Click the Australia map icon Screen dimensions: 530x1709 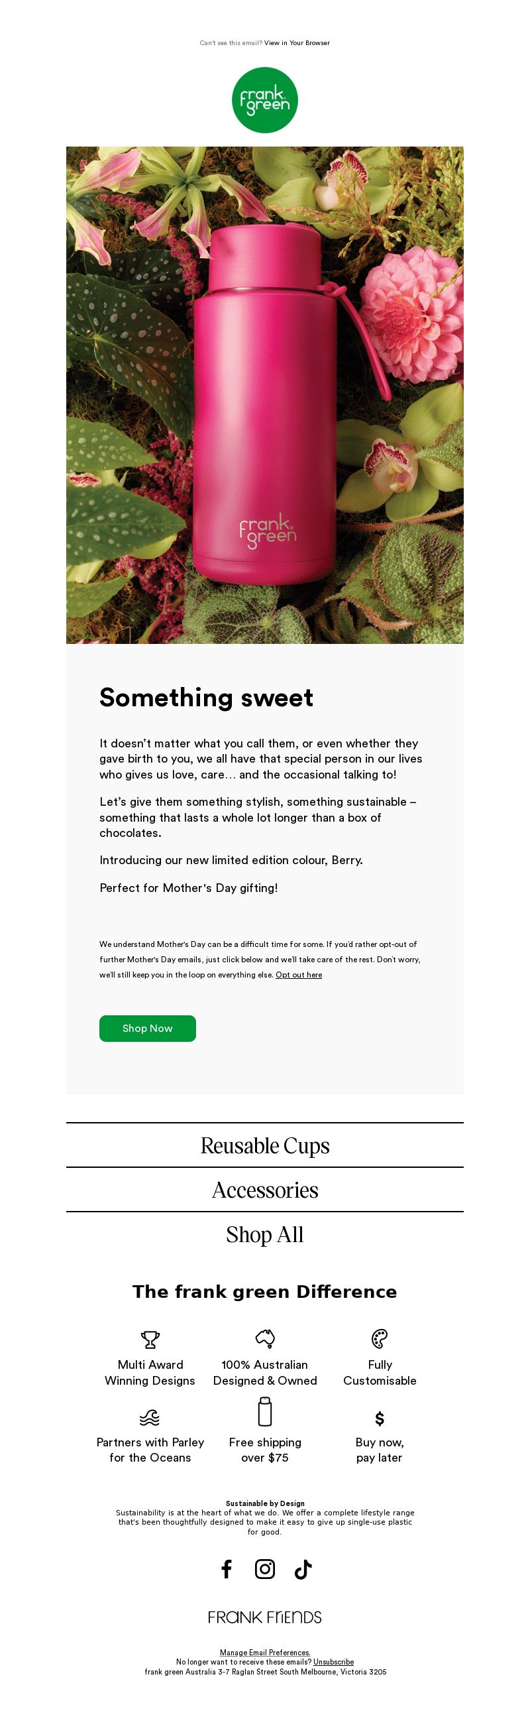click(265, 1338)
